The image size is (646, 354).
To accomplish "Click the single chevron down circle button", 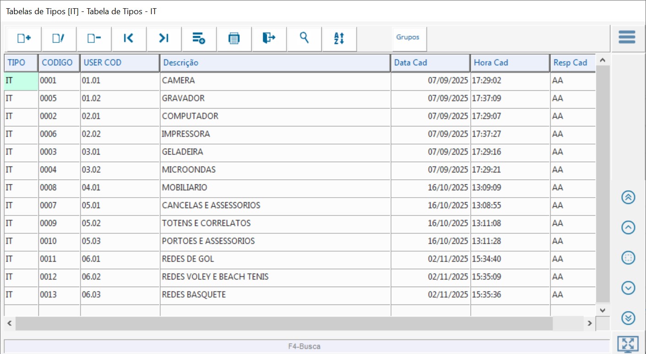I will (x=628, y=288).
